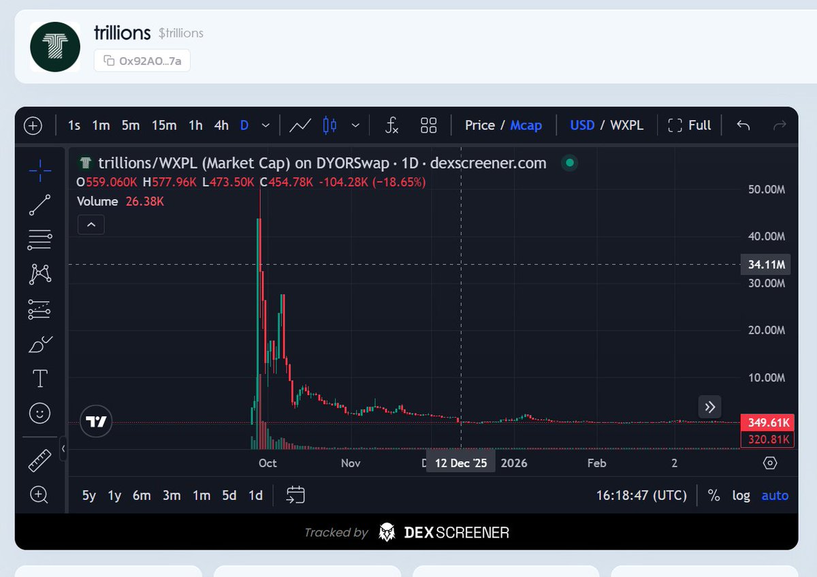The height and width of the screenshot is (577, 817).
Task: Undo the last chart action
Action: [x=743, y=125]
